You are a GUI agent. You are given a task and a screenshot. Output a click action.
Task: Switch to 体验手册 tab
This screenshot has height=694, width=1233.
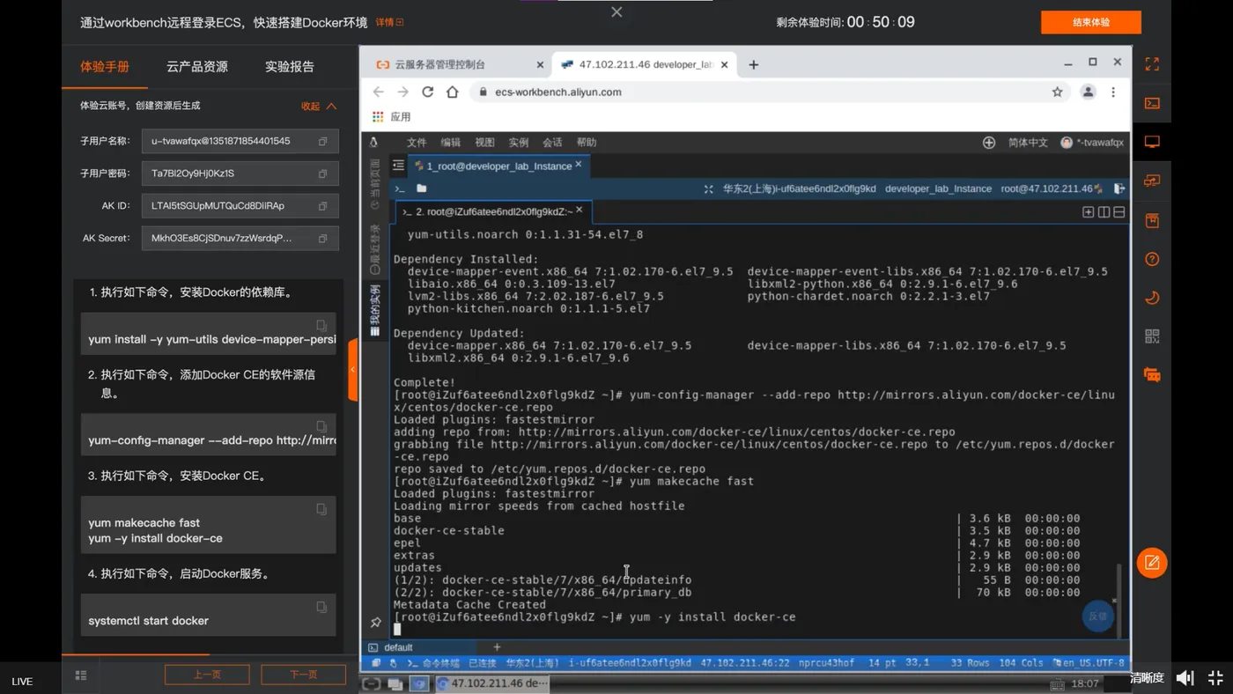105,67
